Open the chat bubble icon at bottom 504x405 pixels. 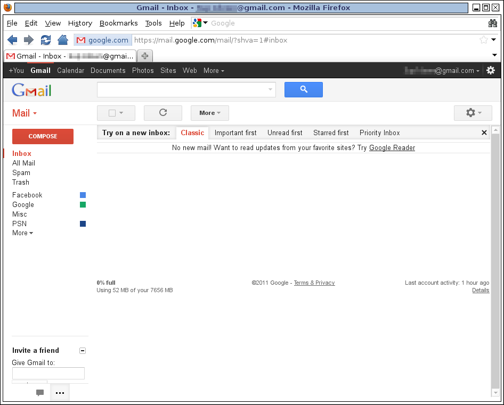(40, 392)
